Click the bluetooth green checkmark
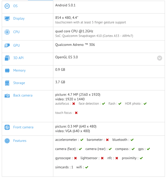 click(x=132, y=140)
